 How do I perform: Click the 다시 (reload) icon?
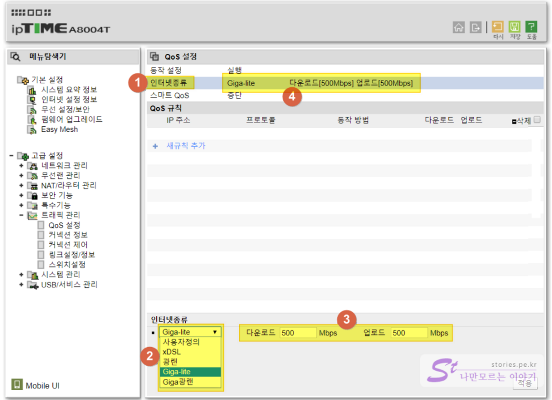pyautogui.click(x=498, y=27)
